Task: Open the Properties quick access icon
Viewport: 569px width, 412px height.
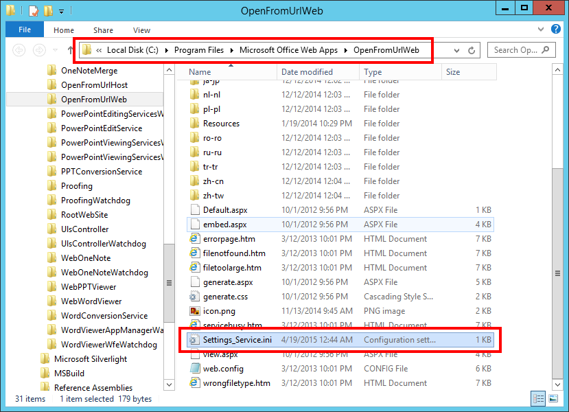Action: 34,11
